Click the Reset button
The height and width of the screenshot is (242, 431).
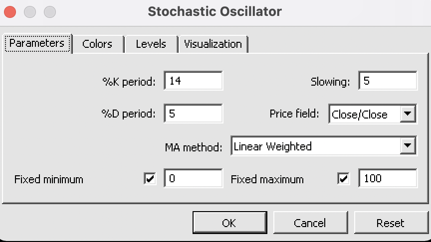[x=390, y=223]
